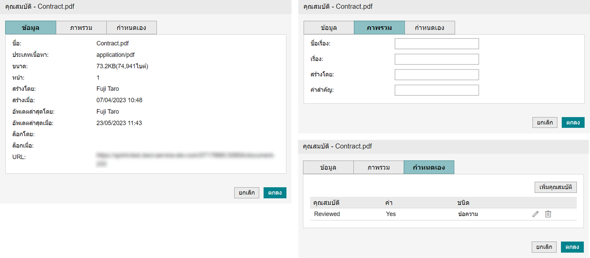Open กำหนดเอง tab in the file info dialog
This screenshot has height=258, width=590.
tap(131, 28)
